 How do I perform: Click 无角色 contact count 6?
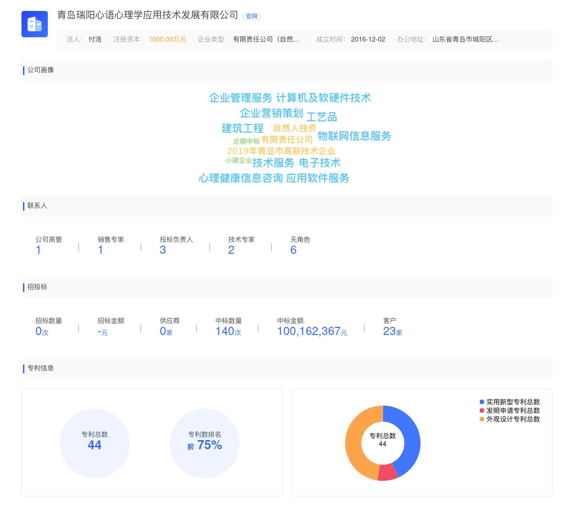click(x=293, y=250)
